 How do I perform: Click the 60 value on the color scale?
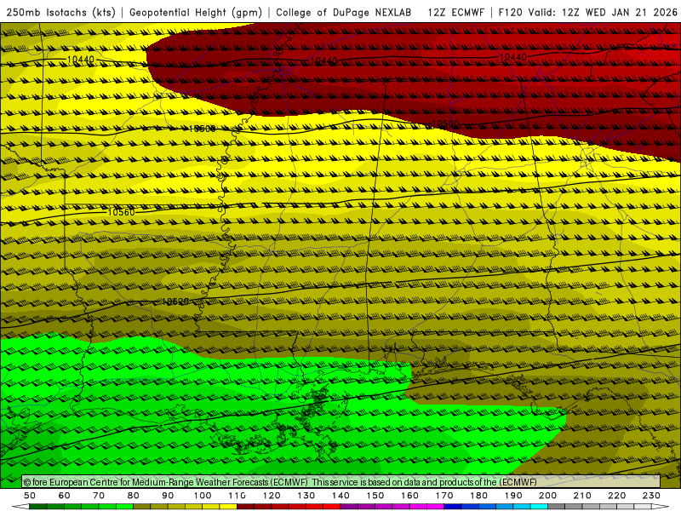(x=64, y=496)
